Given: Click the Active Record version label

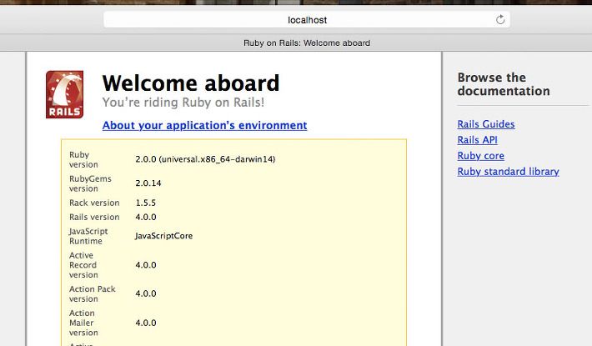Looking at the screenshot, I should pyautogui.click(x=83, y=265).
